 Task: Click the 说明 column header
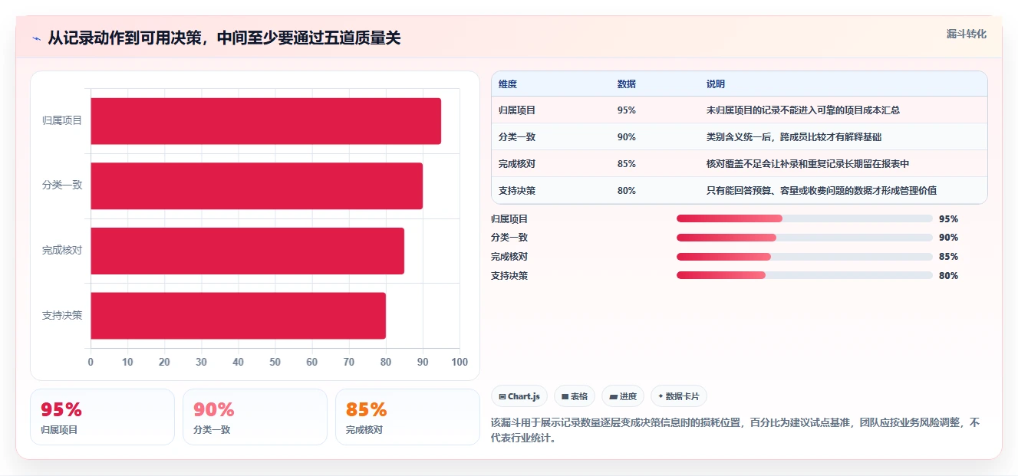point(716,84)
